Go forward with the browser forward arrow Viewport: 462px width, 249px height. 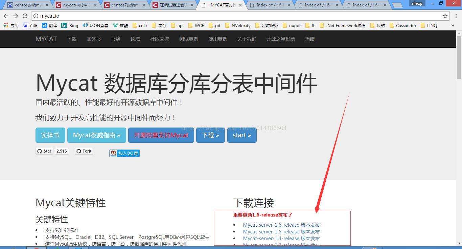coord(16,16)
